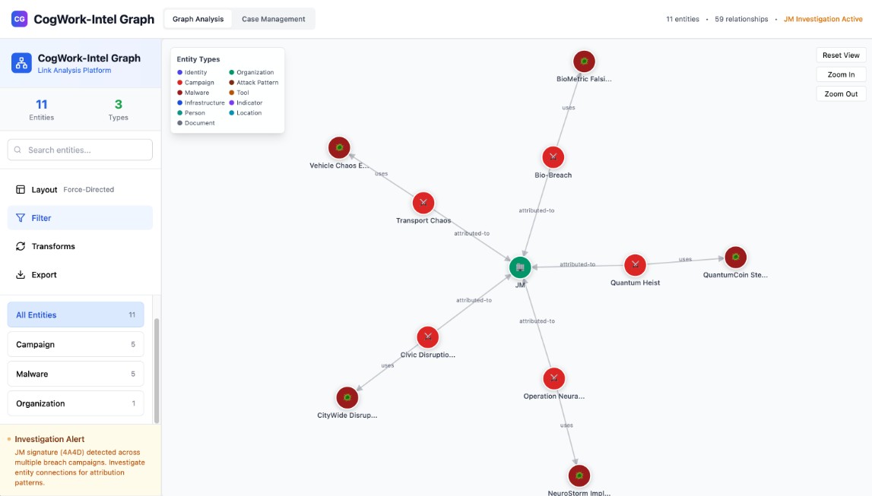The width and height of the screenshot is (872, 496).
Task: Click the CG logo icon in header
Action: (20, 19)
